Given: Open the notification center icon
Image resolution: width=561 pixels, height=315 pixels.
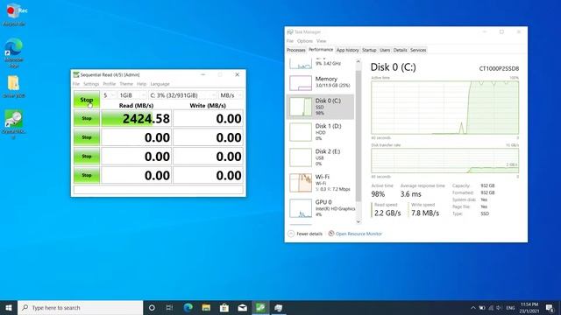Looking at the screenshot, I should click(550, 307).
